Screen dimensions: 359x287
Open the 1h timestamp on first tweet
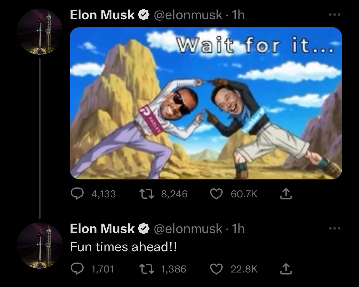coord(238,15)
